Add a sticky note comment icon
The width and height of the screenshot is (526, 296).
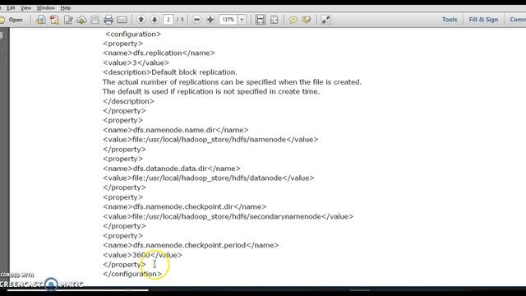click(293, 20)
